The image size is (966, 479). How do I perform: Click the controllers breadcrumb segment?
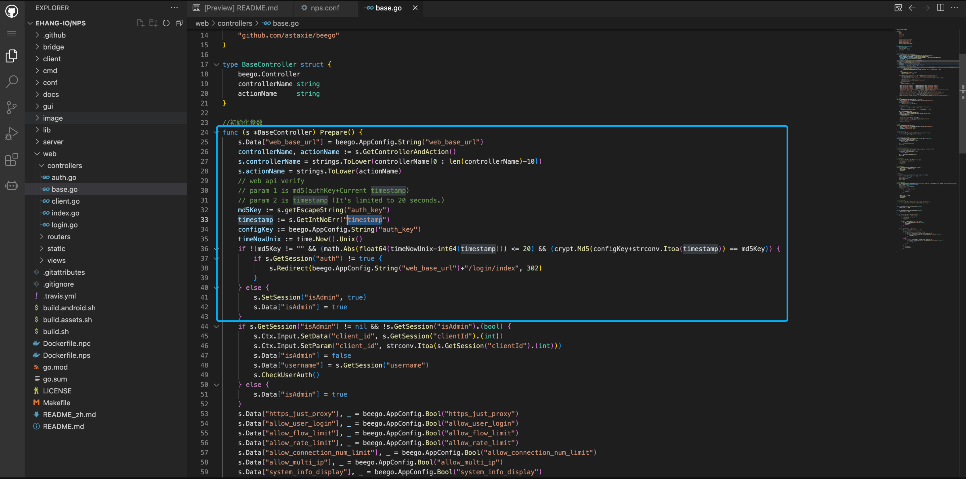234,23
